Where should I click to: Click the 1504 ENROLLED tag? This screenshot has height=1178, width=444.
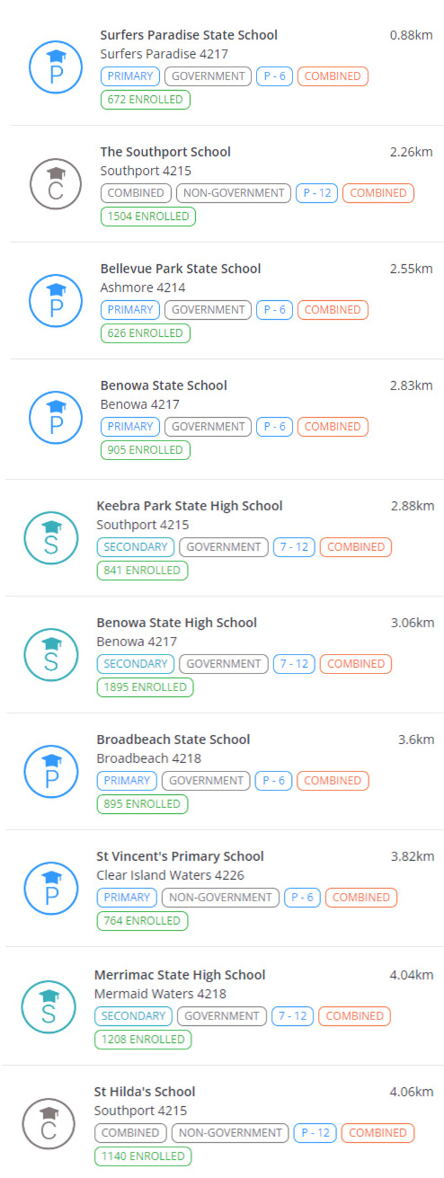[x=148, y=217]
